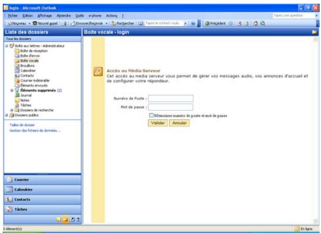
Task: Click the Nouvel appel phone button
Action: pos(45,24)
